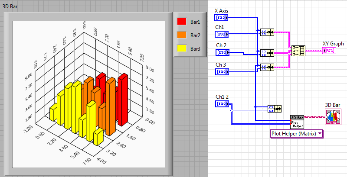Click the Bar2 legend label

coord(195,35)
